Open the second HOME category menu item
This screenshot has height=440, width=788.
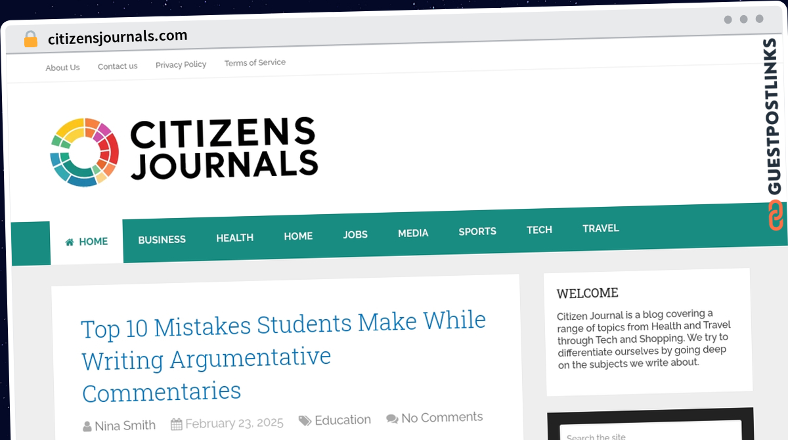pyautogui.click(x=298, y=236)
